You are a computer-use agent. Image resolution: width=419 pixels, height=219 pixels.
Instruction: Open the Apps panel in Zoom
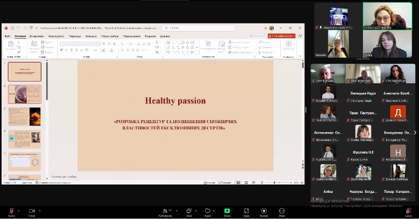coord(246,211)
